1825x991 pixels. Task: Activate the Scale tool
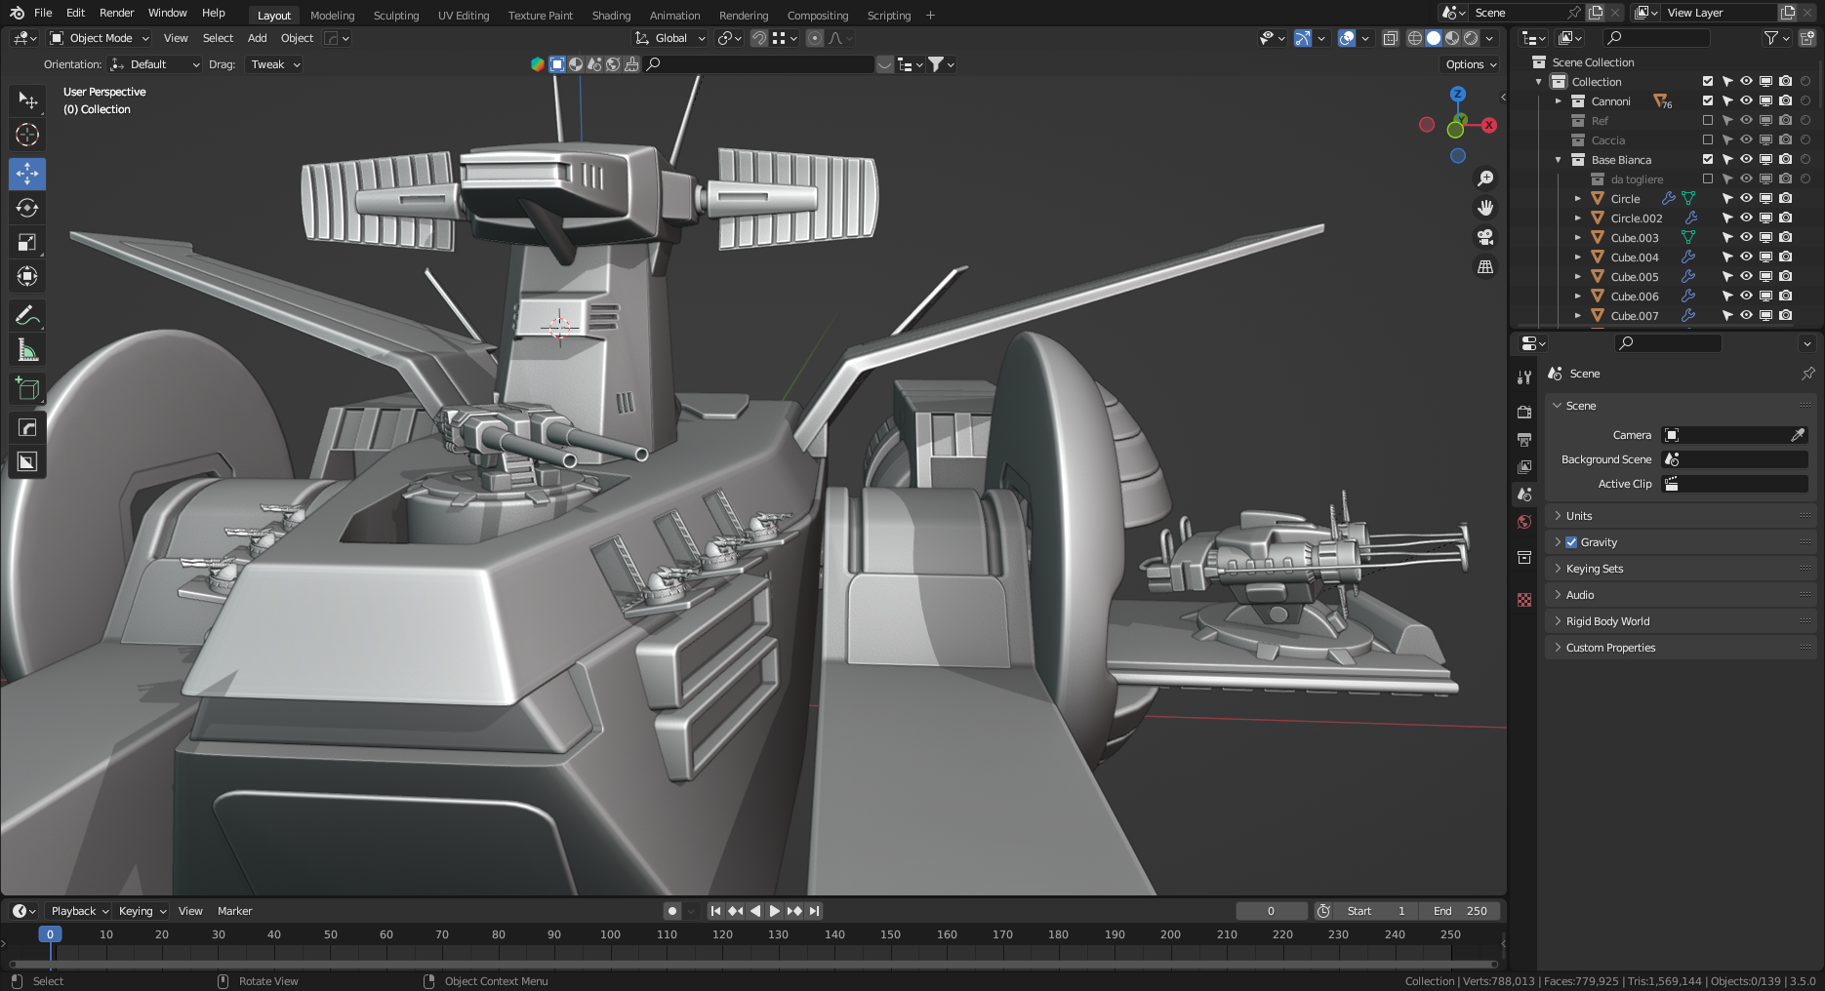pos(27,242)
